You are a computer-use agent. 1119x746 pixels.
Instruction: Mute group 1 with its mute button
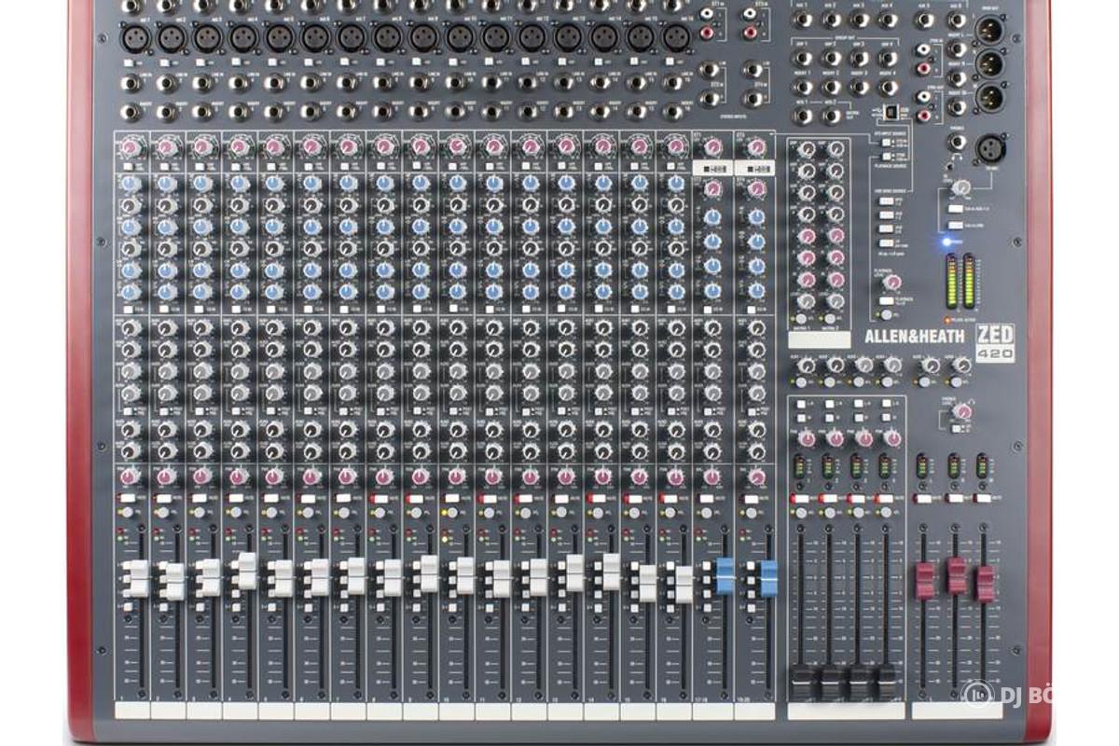coord(801,499)
